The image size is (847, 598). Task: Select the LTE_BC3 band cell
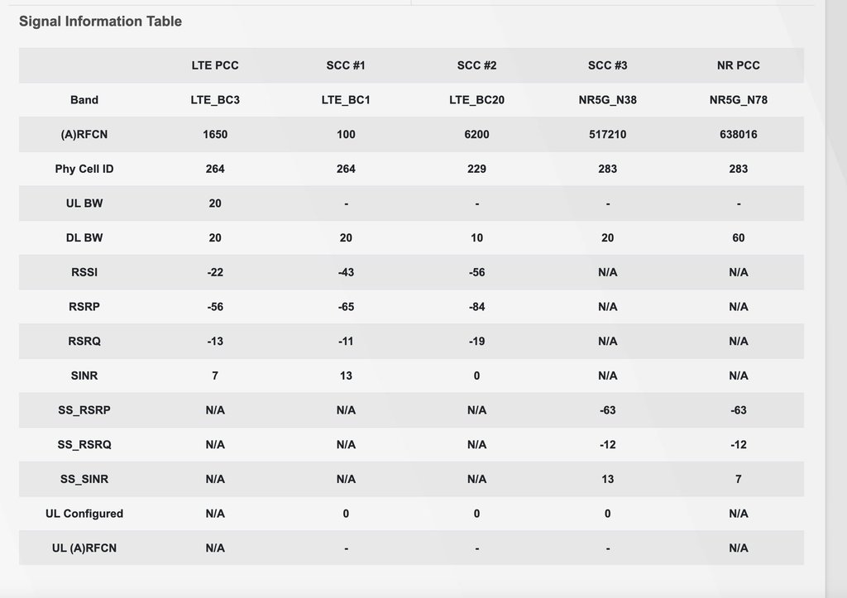click(215, 100)
